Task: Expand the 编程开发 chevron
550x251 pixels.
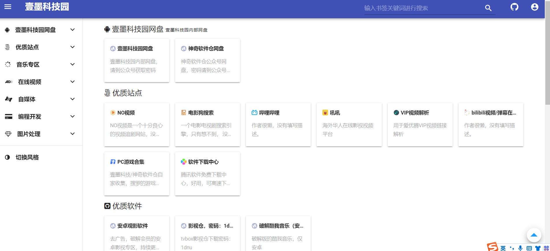Action: [73, 116]
